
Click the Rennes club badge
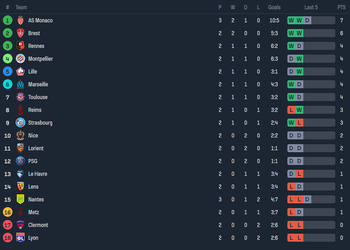pos(20,46)
